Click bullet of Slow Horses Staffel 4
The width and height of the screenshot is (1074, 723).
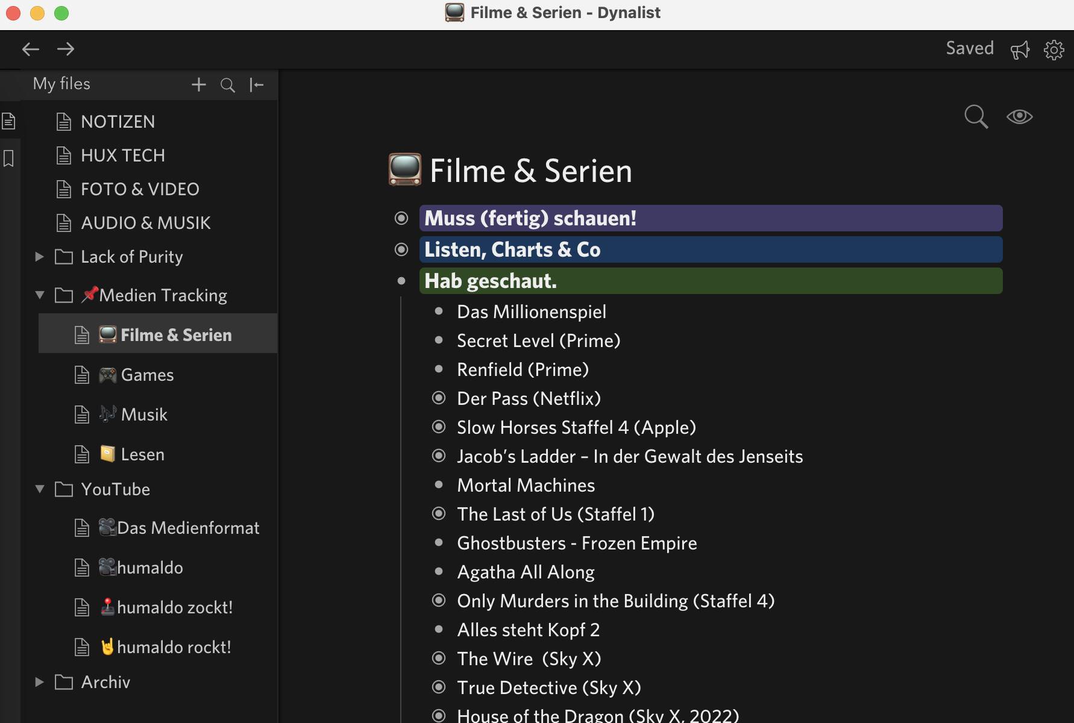tap(439, 427)
